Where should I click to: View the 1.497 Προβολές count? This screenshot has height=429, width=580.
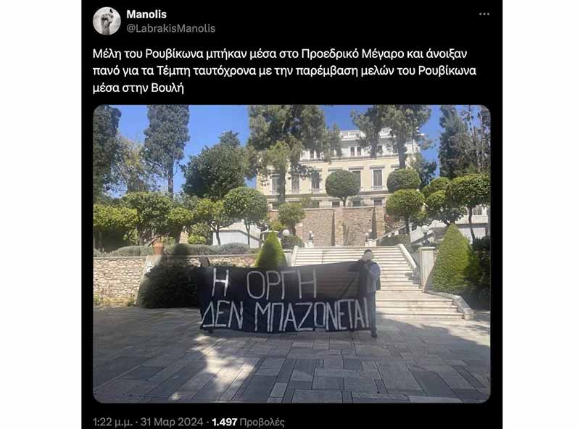tap(248, 422)
